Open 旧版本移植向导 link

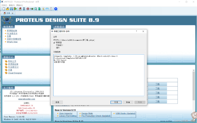point(14,39)
